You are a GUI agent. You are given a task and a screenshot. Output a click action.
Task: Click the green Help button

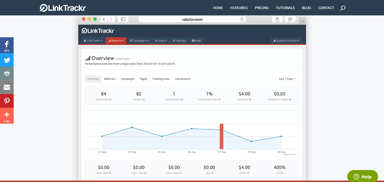tap(363, 177)
